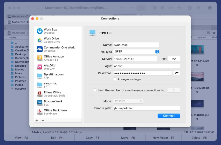Add a new connection with plus button
221x145 pixels.
37,120
